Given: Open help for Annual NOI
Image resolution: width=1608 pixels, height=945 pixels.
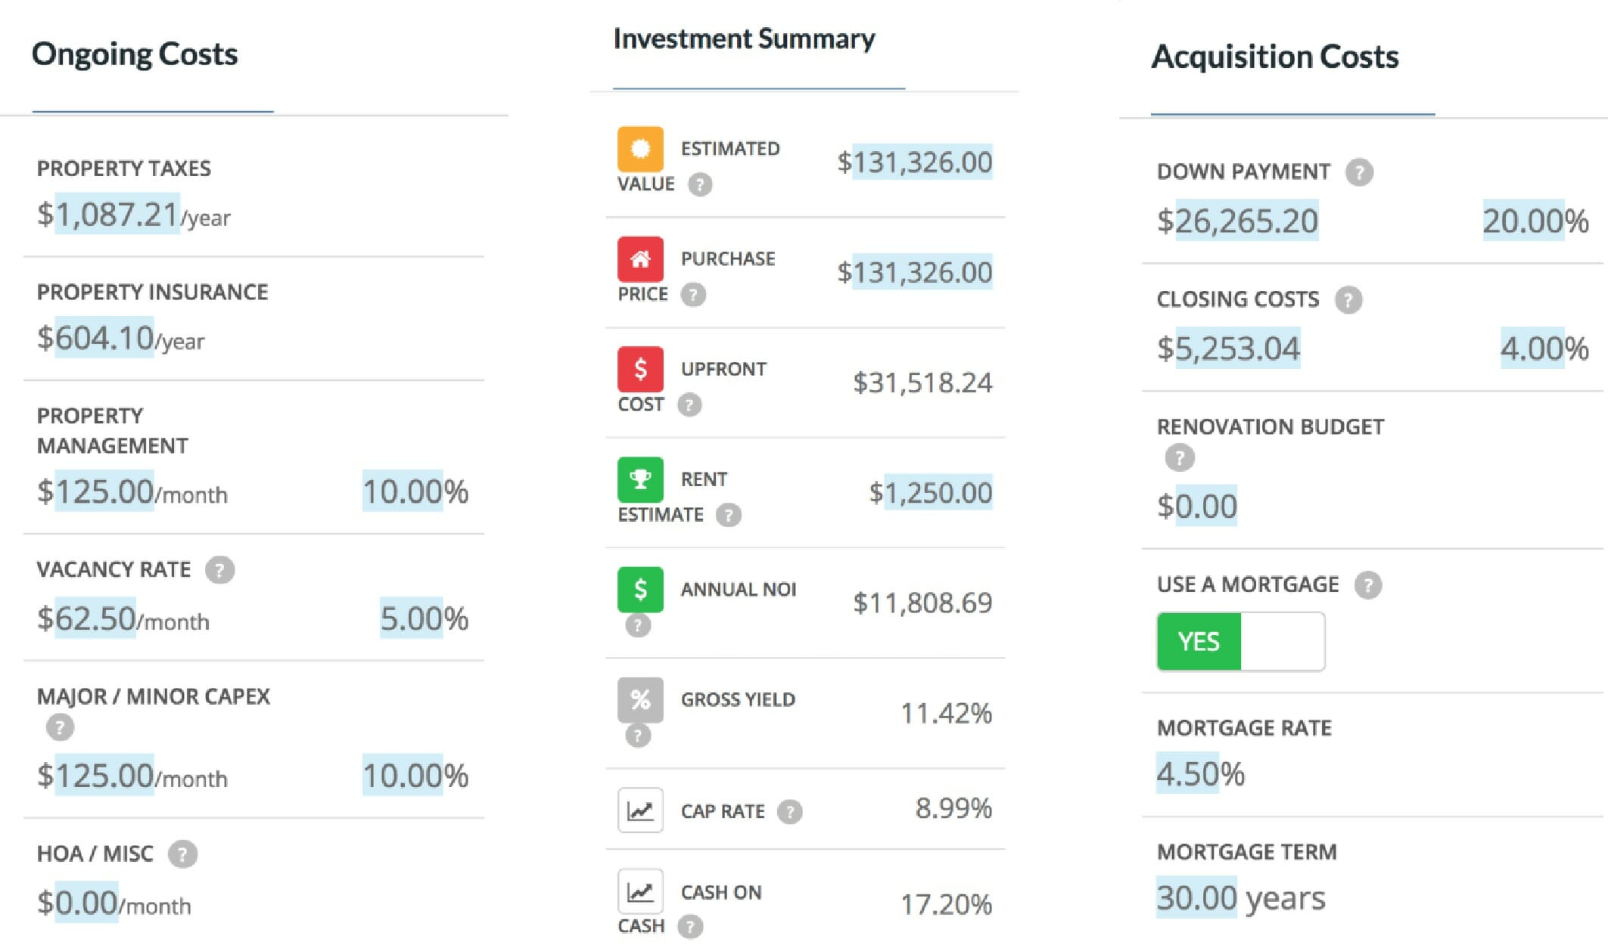Looking at the screenshot, I should coord(638,625).
